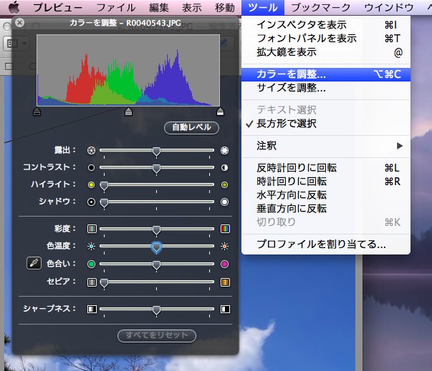Click the cool temperature icon beside 色温度
This screenshot has width=432, height=371.
(x=91, y=246)
